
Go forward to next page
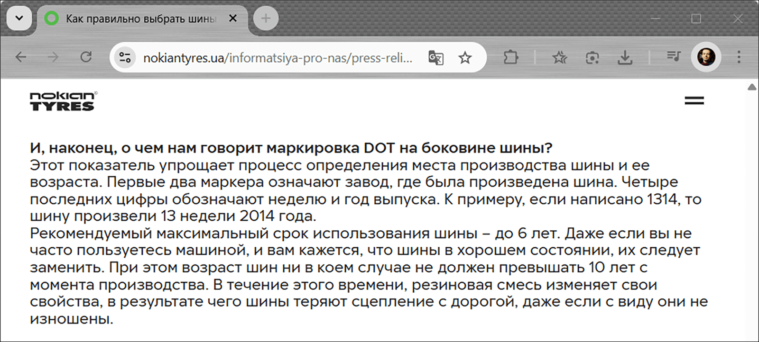pos(53,57)
